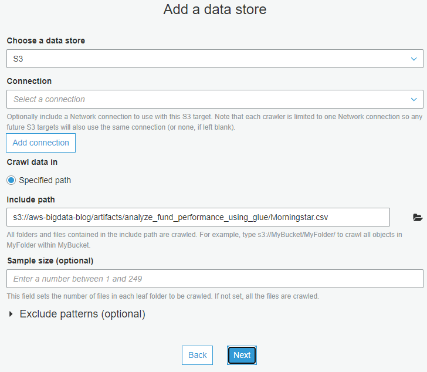This screenshot has height=372, width=427.
Task: Click the "Include path" field label
Action: tap(30, 200)
